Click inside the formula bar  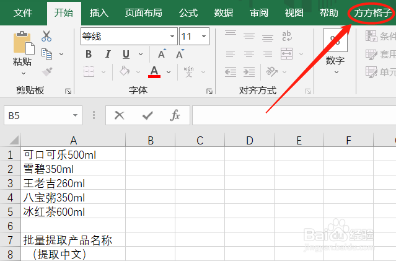(x=294, y=115)
